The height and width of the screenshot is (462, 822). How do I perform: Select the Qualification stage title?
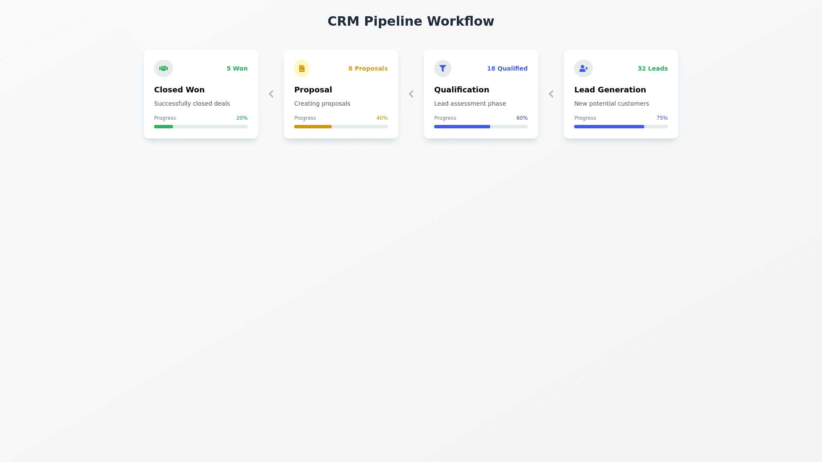[x=462, y=90]
